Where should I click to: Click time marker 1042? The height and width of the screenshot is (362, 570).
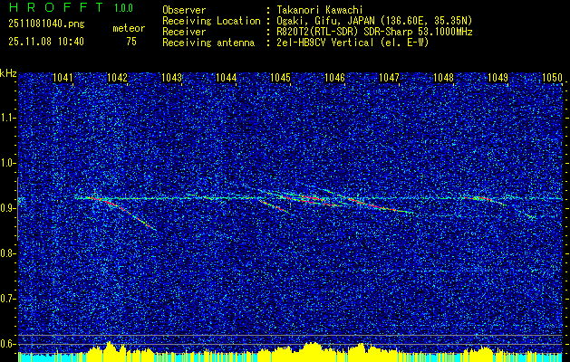pyautogui.click(x=118, y=78)
